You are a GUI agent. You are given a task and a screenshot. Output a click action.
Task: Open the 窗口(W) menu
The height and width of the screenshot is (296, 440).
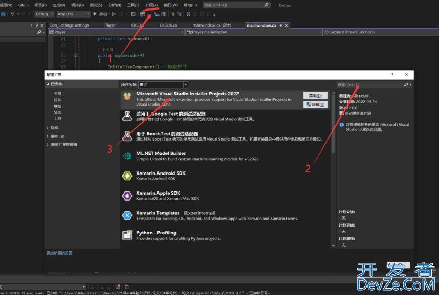(171, 5)
